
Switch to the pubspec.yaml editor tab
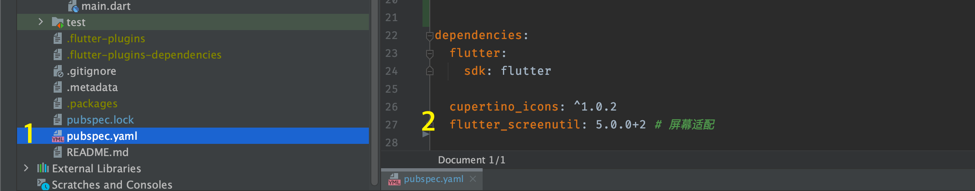coord(433,179)
